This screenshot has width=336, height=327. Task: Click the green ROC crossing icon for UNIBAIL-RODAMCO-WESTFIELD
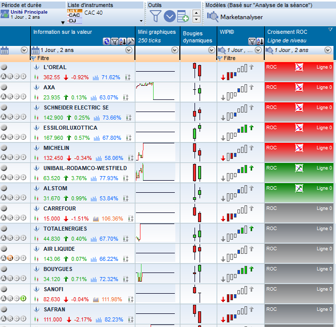299,168
